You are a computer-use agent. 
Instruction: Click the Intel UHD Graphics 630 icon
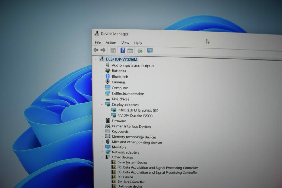click(x=113, y=110)
